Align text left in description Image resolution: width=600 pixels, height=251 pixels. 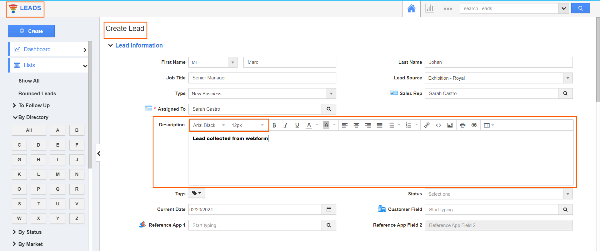tap(345, 125)
